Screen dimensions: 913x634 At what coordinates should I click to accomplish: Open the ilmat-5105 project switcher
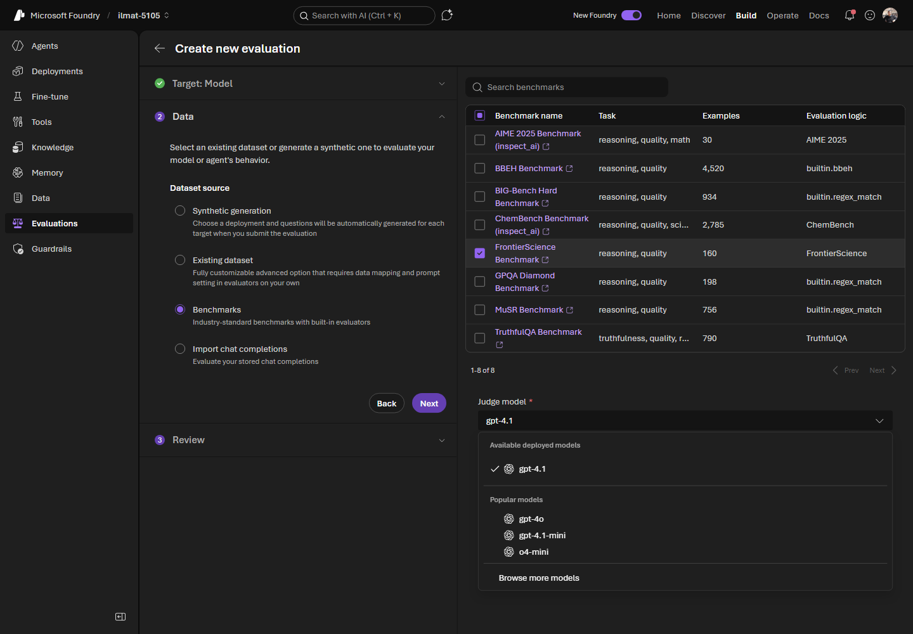143,15
